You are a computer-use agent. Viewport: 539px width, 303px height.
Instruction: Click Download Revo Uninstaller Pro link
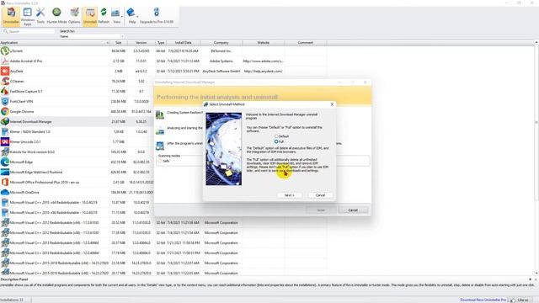483,300
